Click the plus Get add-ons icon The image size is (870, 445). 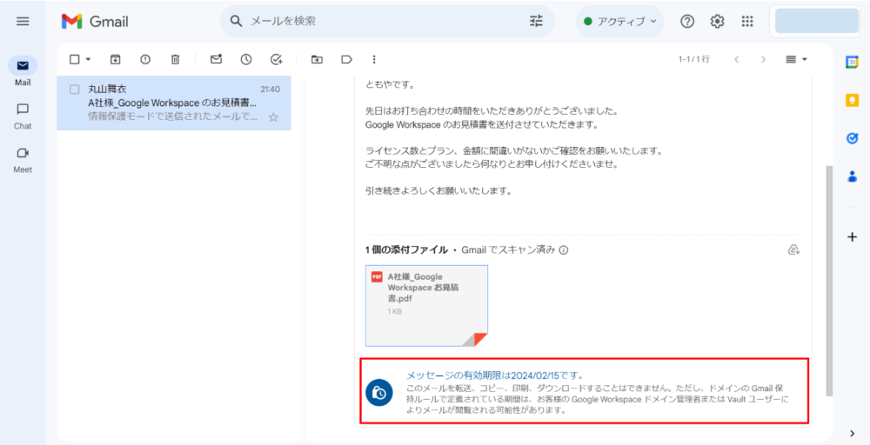853,237
